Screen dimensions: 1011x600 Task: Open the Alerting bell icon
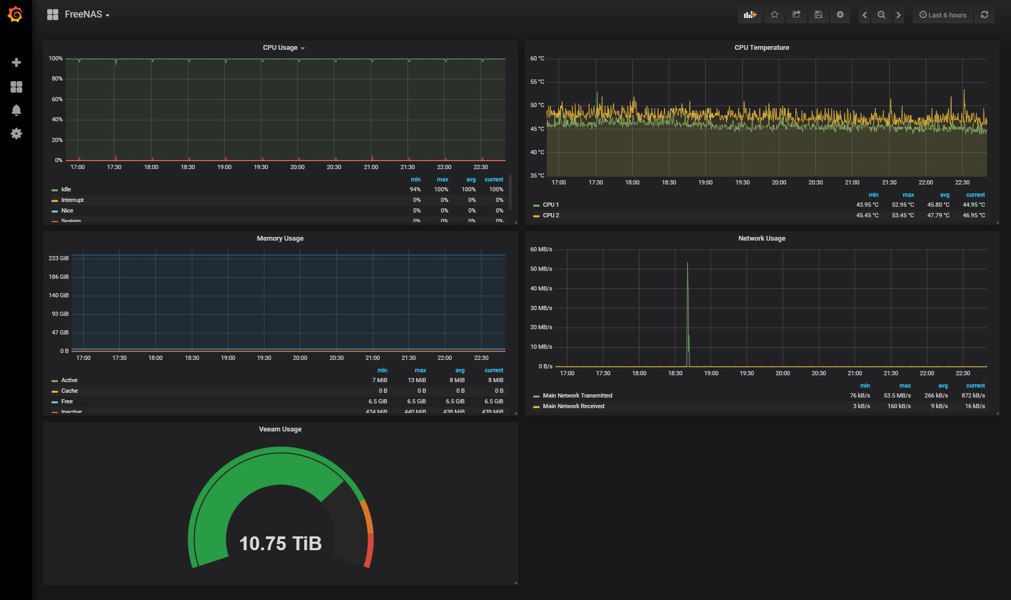coord(16,110)
